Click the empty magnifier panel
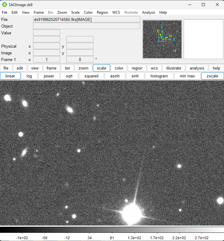 click(203, 39)
